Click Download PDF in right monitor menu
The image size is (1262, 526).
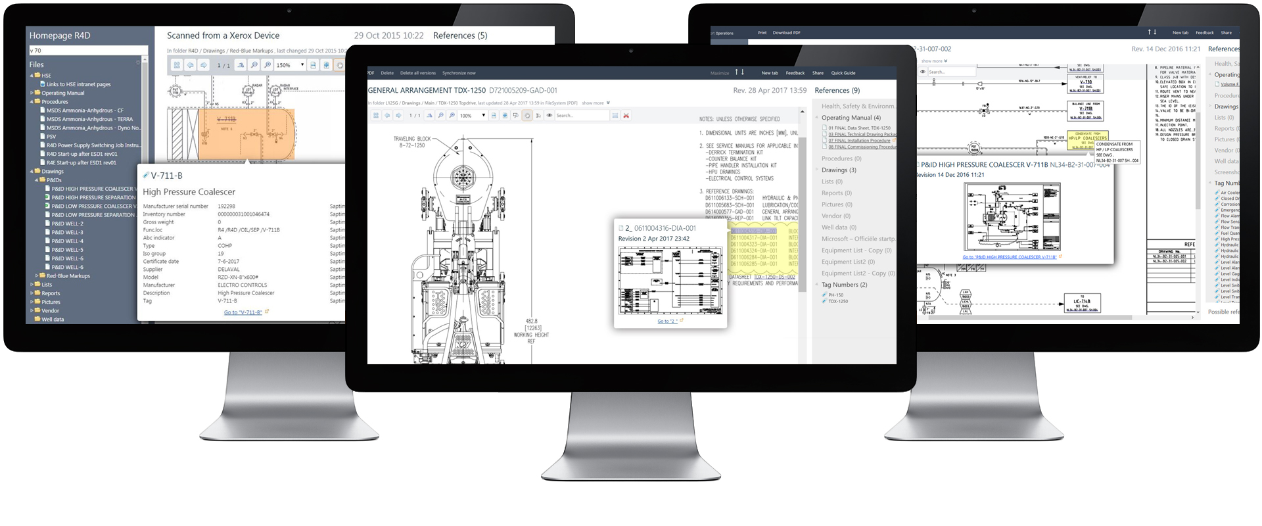pyautogui.click(x=786, y=33)
